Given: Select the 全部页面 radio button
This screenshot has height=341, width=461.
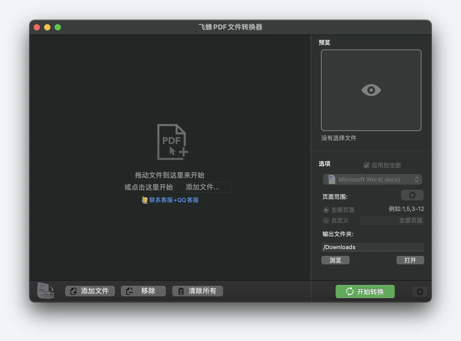Looking at the screenshot, I should click(326, 210).
